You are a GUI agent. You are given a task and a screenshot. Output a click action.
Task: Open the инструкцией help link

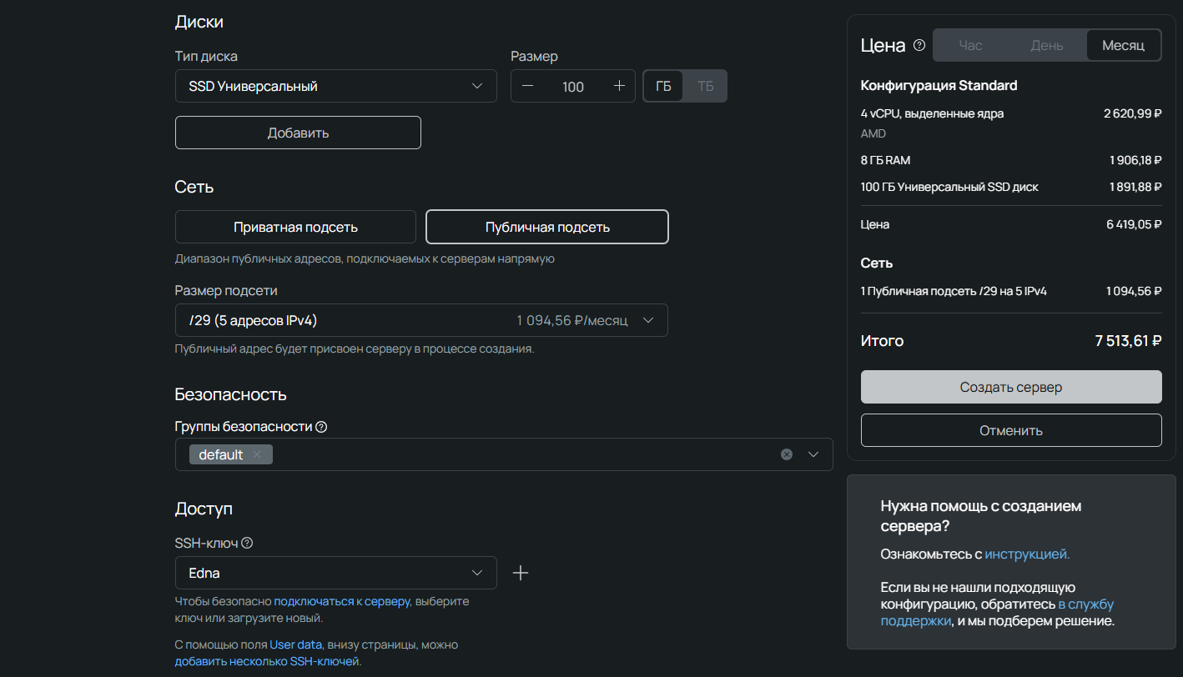click(x=1027, y=554)
